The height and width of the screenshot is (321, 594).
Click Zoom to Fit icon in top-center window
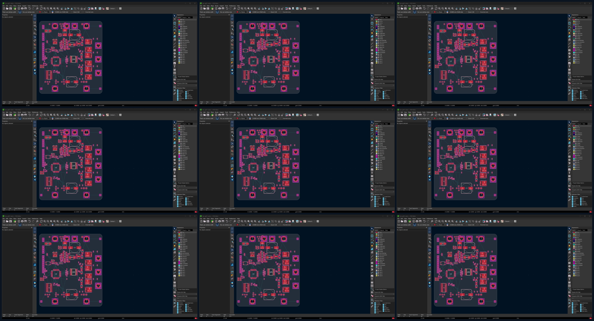click(x=248, y=8)
